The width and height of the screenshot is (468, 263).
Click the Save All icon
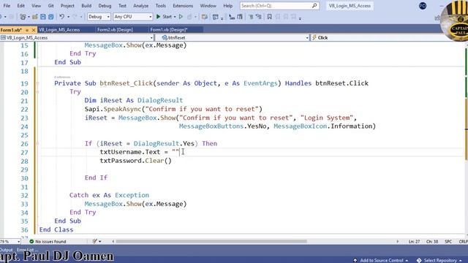pyautogui.click(x=51, y=17)
